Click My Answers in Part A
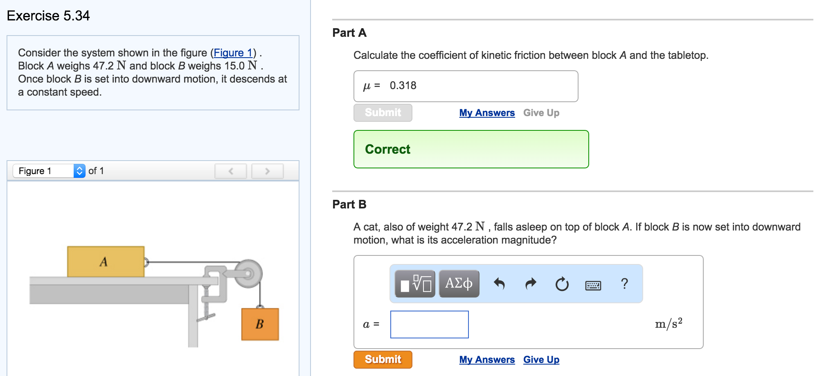The width and height of the screenshot is (815, 376). [x=486, y=113]
